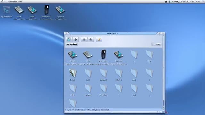The height and width of the screenshot is (115, 205).
Task: Click the down scroll arrow of the window
Action: (x=163, y=110)
